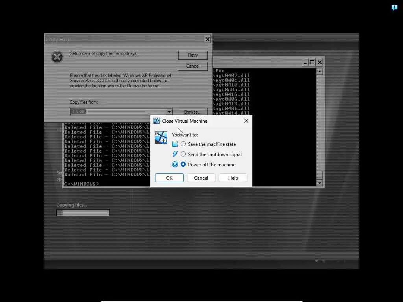The image size is (403, 302).
Task: Open Help in Close Virtual Machine dialog
Action: [233, 178]
